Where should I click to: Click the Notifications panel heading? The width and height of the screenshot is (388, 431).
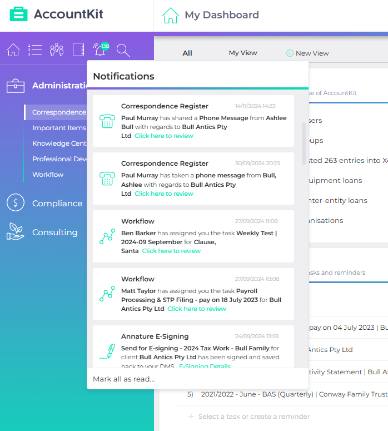tap(123, 76)
